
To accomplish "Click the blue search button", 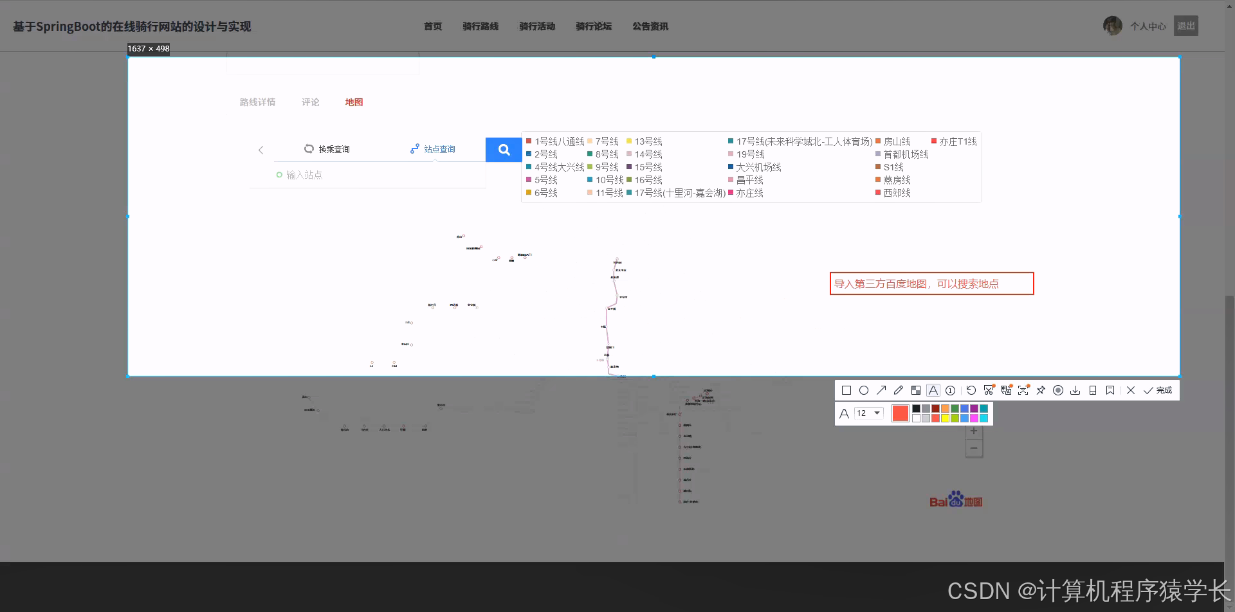I will (504, 149).
